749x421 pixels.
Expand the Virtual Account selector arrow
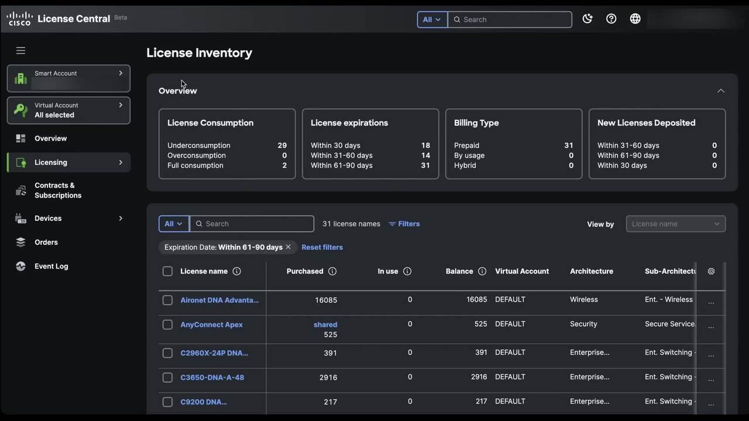click(121, 105)
